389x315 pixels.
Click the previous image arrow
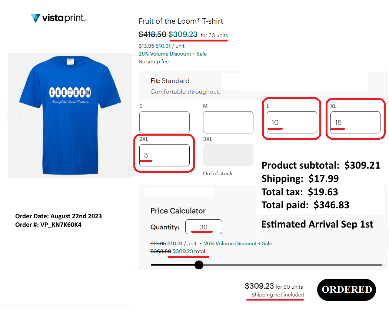click(x=8, y=115)
